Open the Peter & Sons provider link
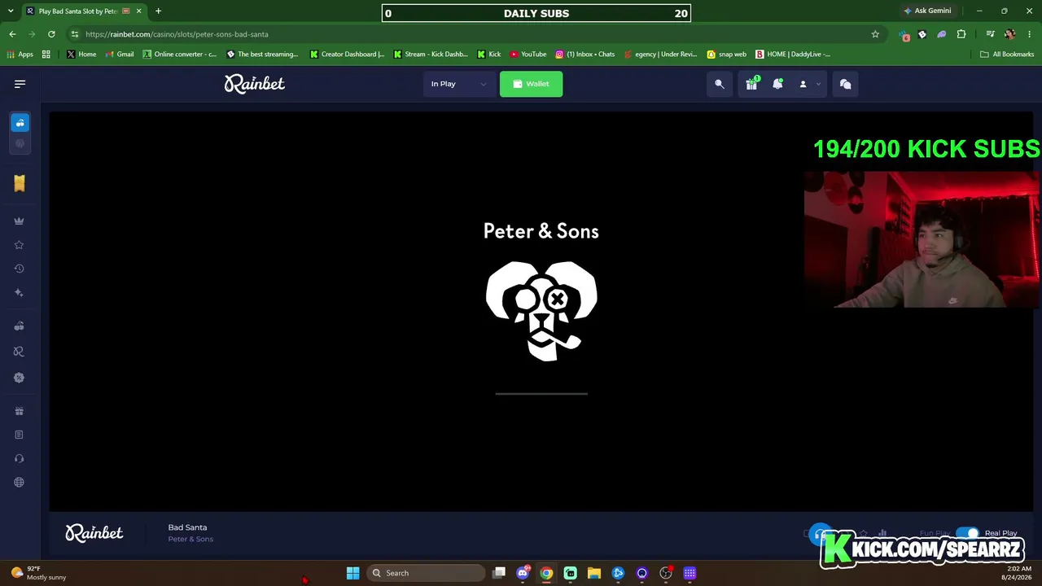The height and width of the screenshot is (586, 1042). coord(190,539)
